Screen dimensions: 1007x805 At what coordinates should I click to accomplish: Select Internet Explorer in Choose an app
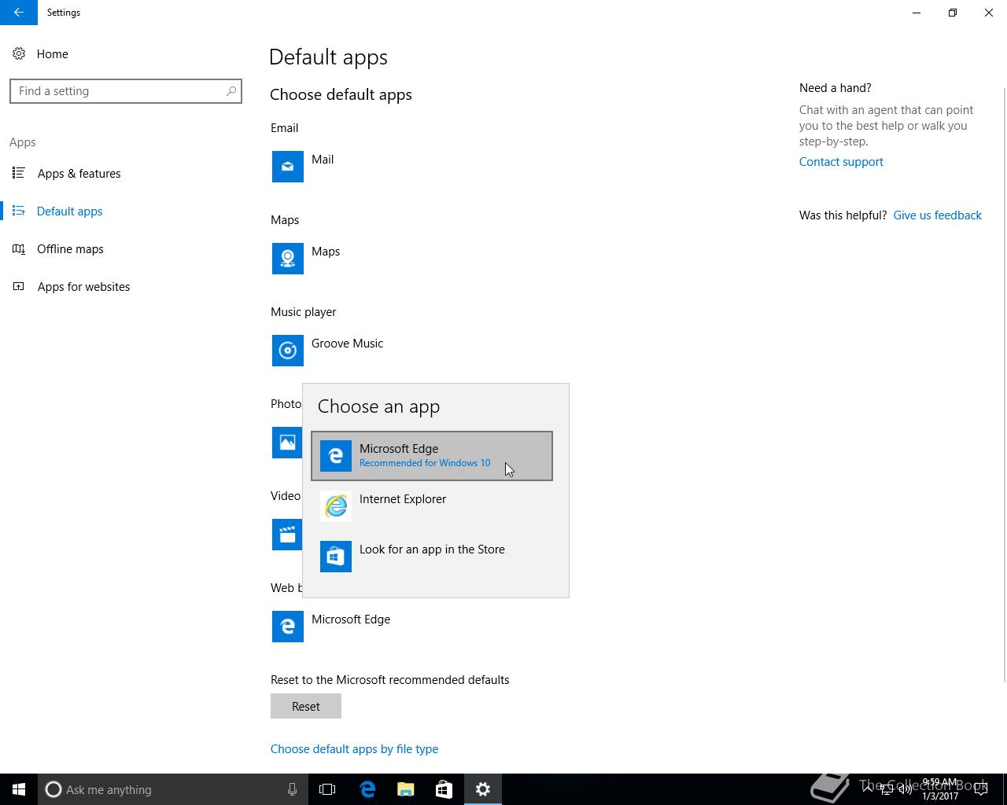pyautogui.click(x=432, y=506)
